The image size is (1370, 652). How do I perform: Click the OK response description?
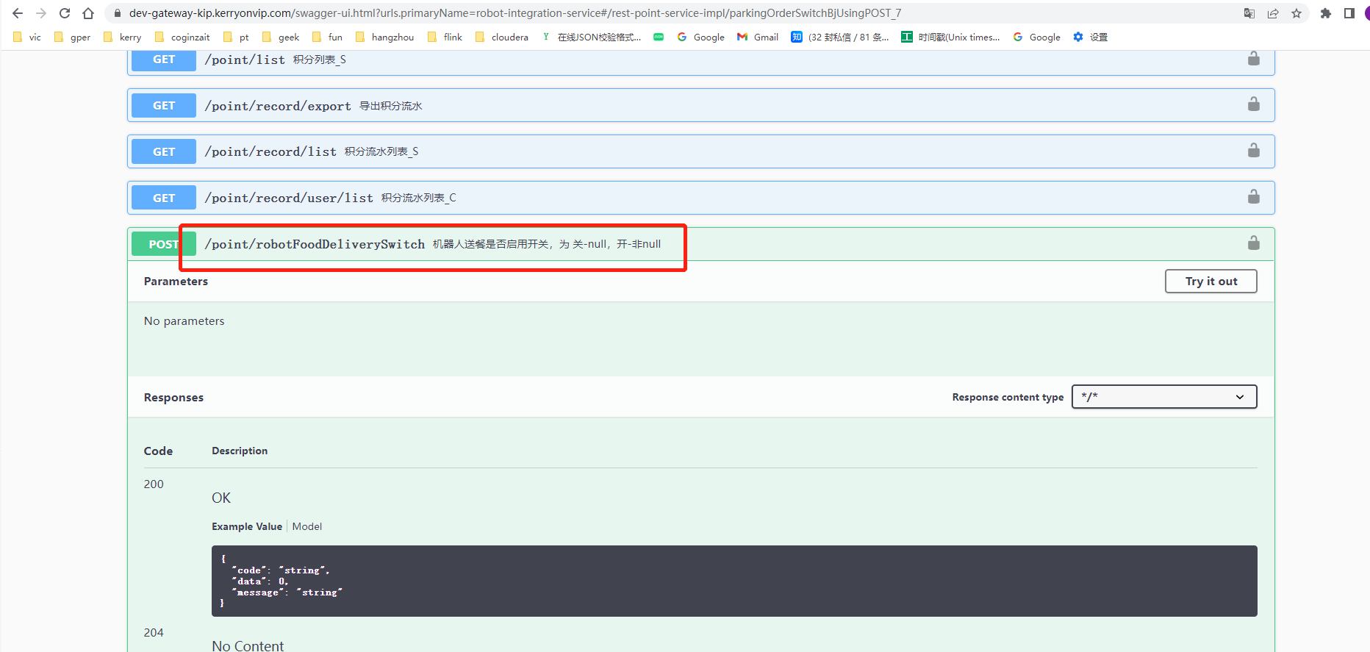click(221, 498)
